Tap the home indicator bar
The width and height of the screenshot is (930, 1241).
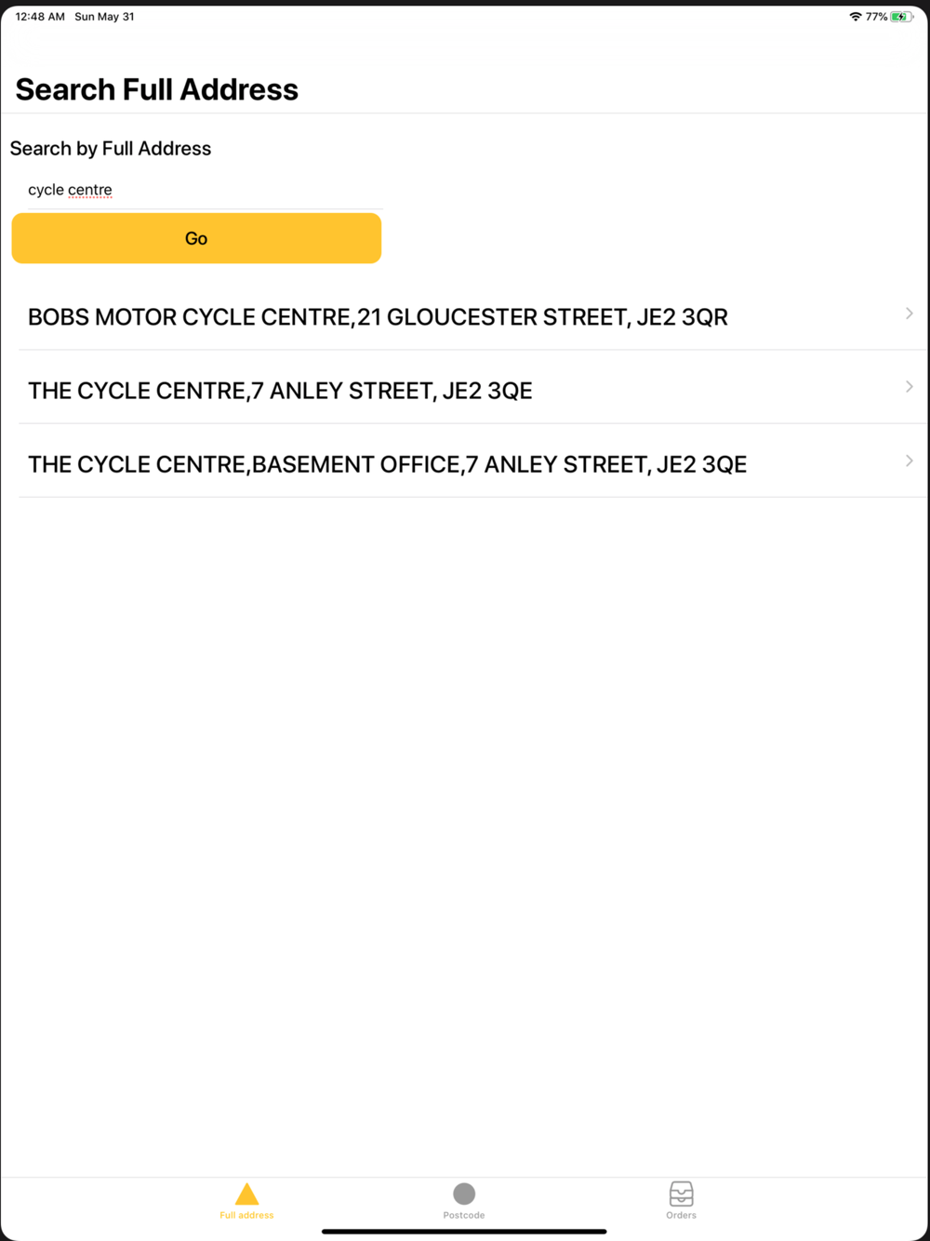[x=464, y=1232]
